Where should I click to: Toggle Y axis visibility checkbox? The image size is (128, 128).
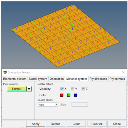(x=72, y=89)
